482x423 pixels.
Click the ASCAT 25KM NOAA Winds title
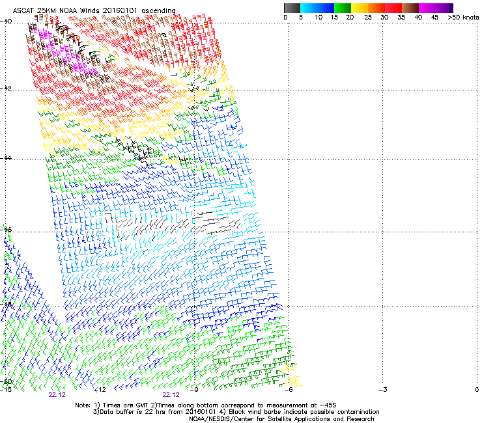(94, 10)
